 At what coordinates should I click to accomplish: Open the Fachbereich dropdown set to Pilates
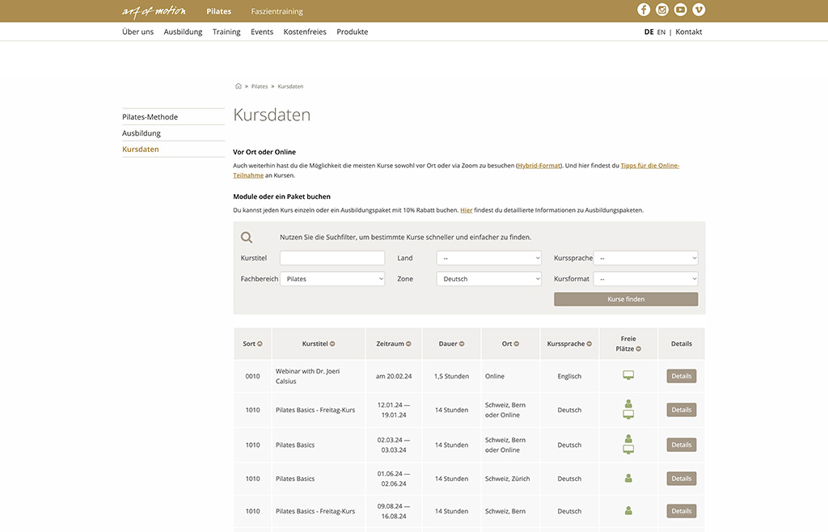click(x=332, y=279)
